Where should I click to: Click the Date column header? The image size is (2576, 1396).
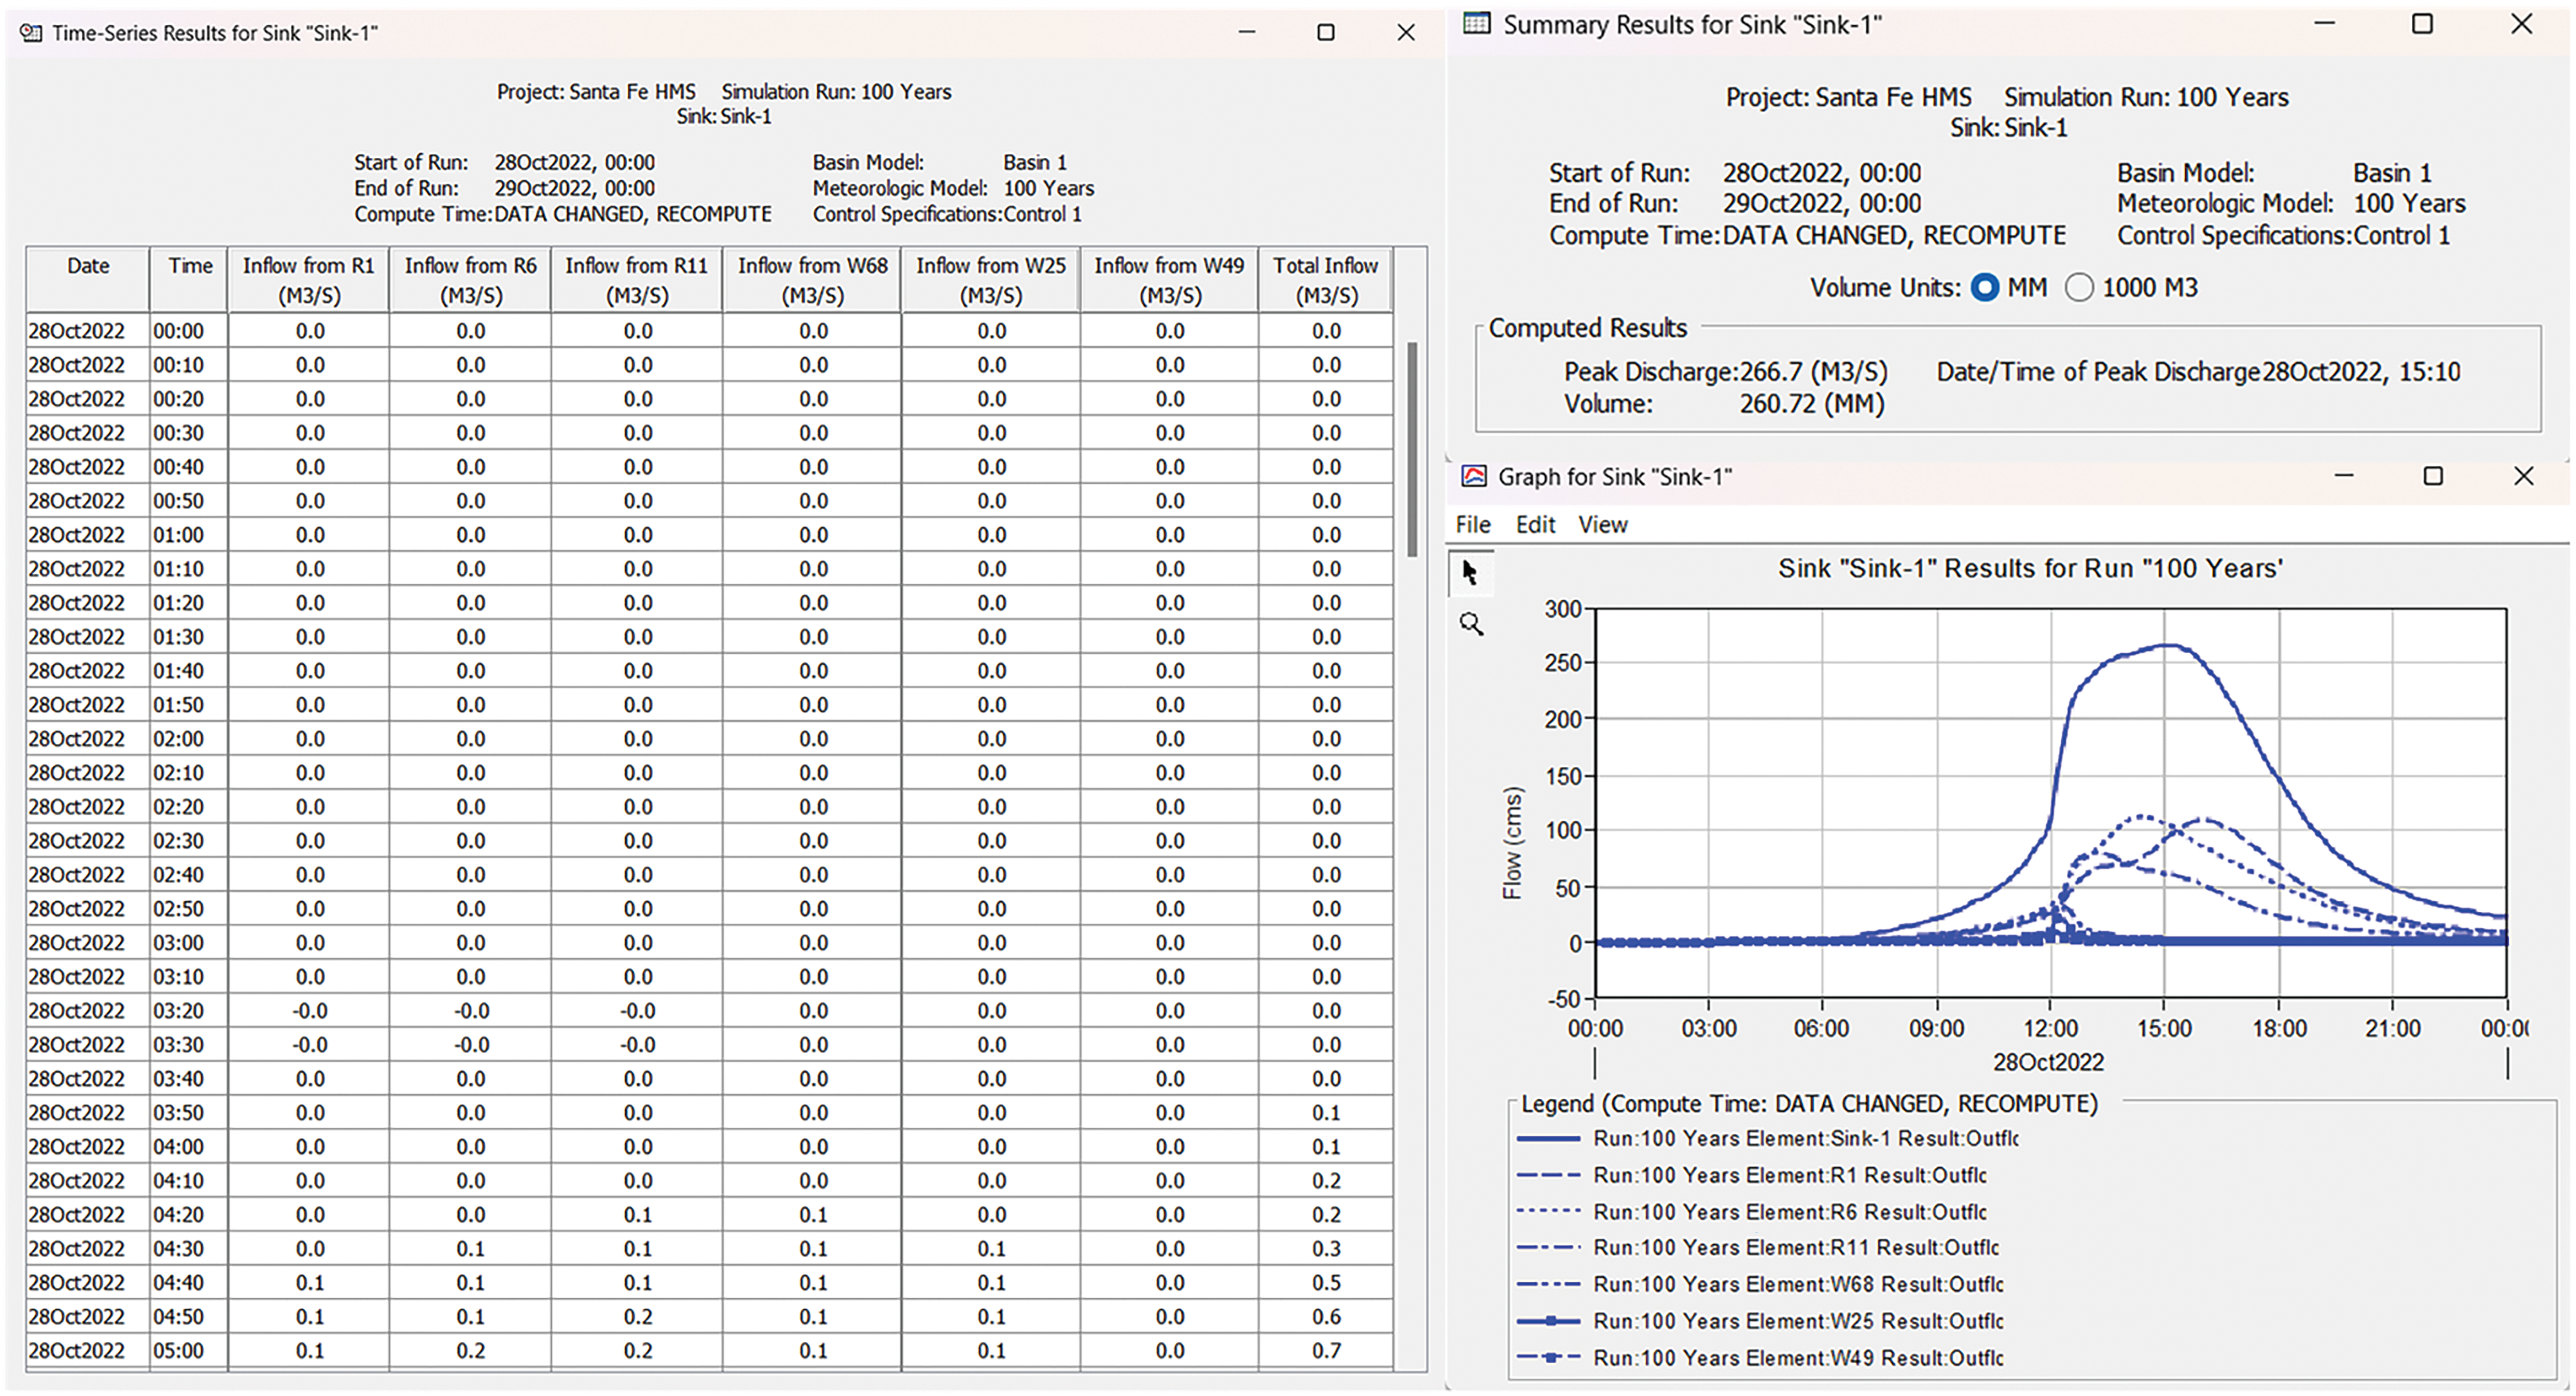pos(88,280)
